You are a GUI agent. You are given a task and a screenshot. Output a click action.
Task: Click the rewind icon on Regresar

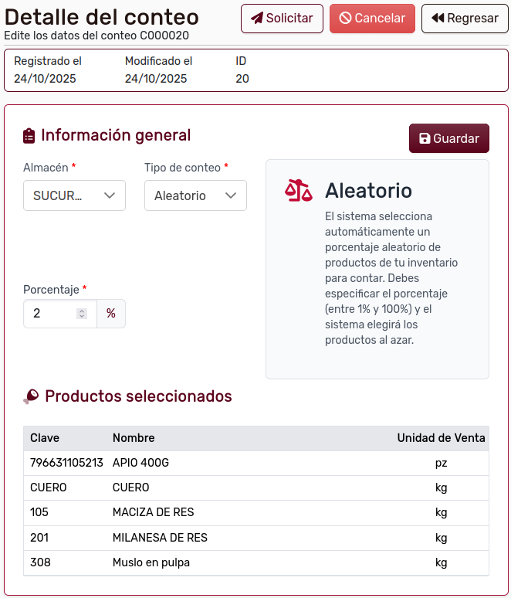[438, 19]
